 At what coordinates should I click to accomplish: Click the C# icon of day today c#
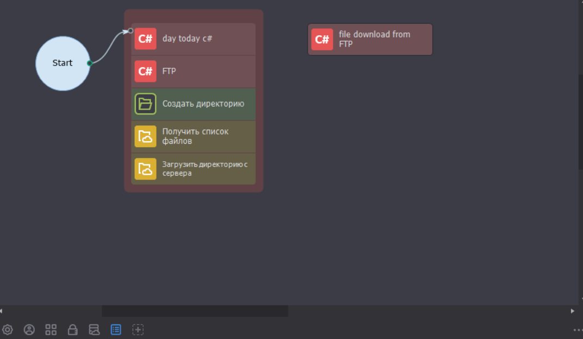tap(145, 39)
